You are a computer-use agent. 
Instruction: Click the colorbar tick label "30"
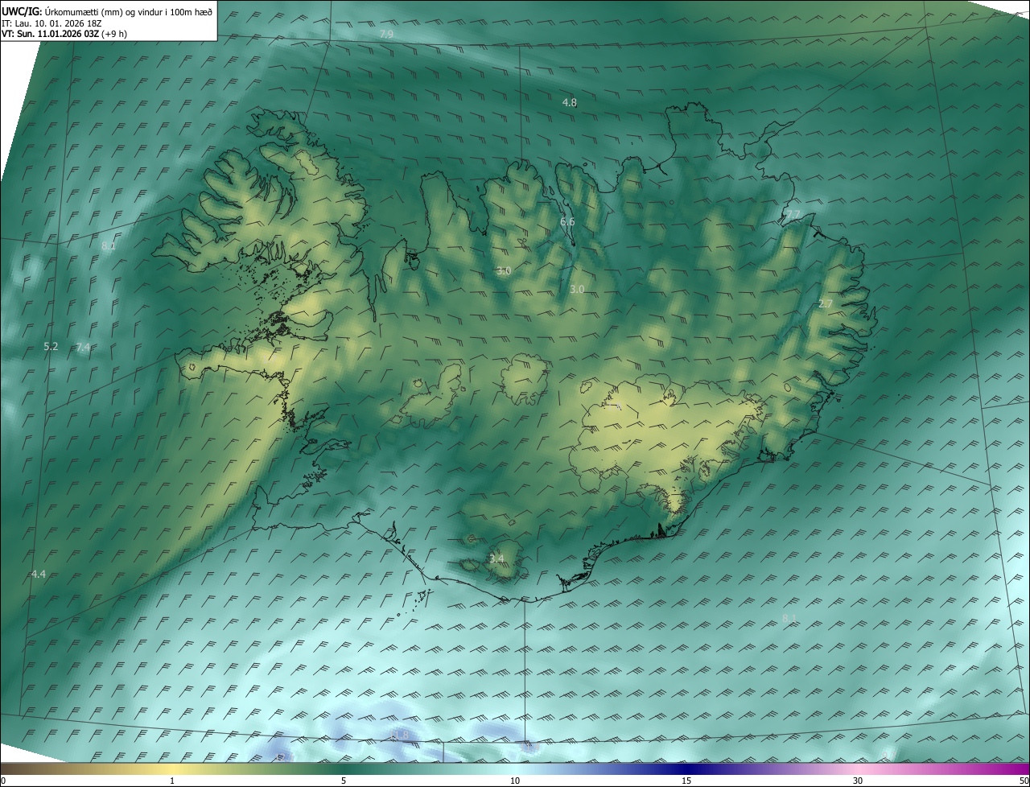click(x=858, y=781)
